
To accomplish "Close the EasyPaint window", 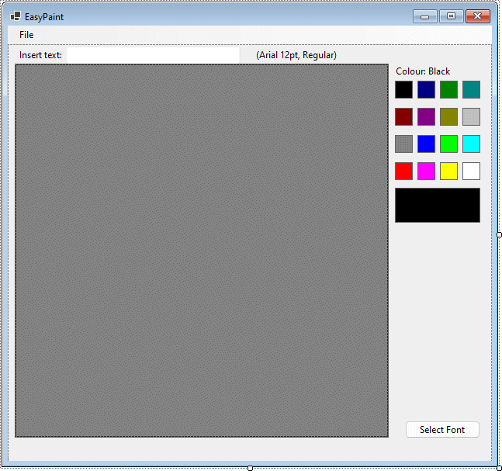I will 478,16.
